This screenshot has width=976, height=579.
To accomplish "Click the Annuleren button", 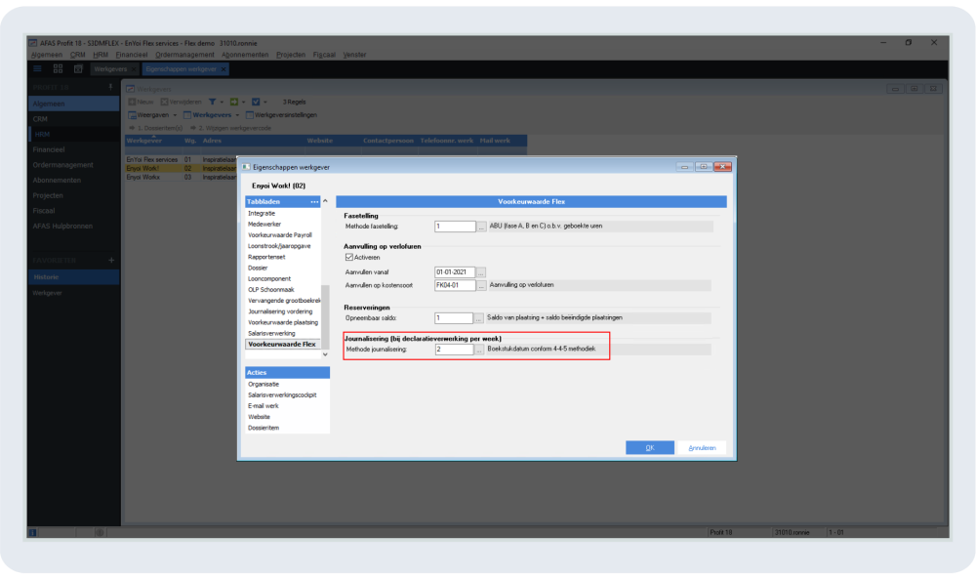I will 702,447.
